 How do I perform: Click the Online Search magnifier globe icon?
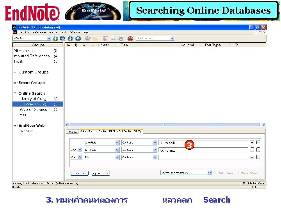(62, 38)
